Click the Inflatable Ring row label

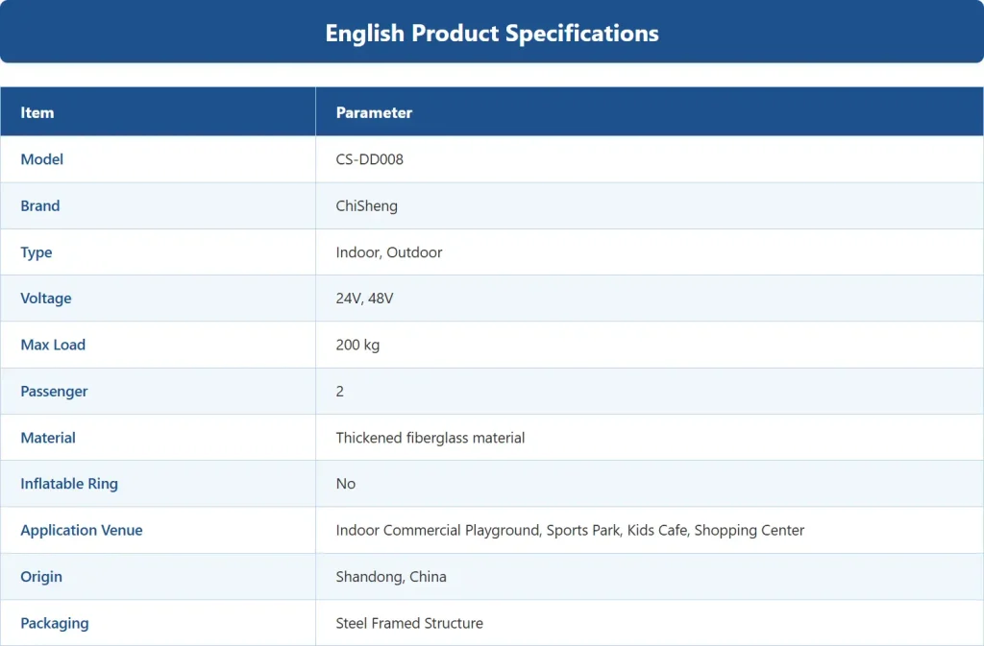tap(69, 484)
